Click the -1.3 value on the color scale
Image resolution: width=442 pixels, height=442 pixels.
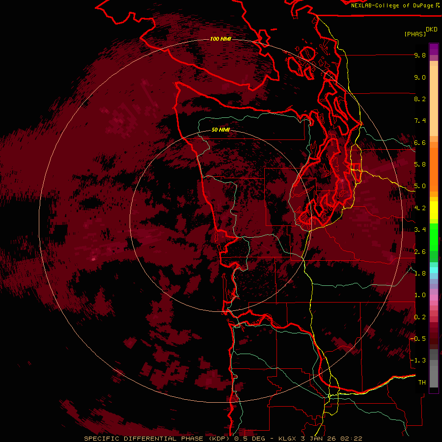tap(417, 361)
